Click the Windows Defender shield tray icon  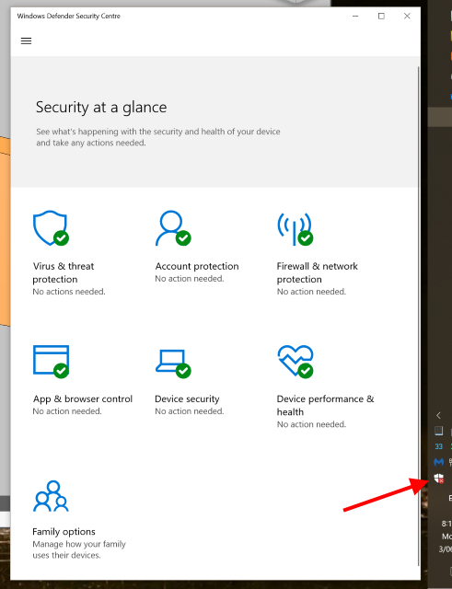pos(439,479)
